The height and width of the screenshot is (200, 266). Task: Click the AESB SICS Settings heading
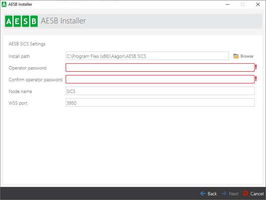click(x=27, y=44)
